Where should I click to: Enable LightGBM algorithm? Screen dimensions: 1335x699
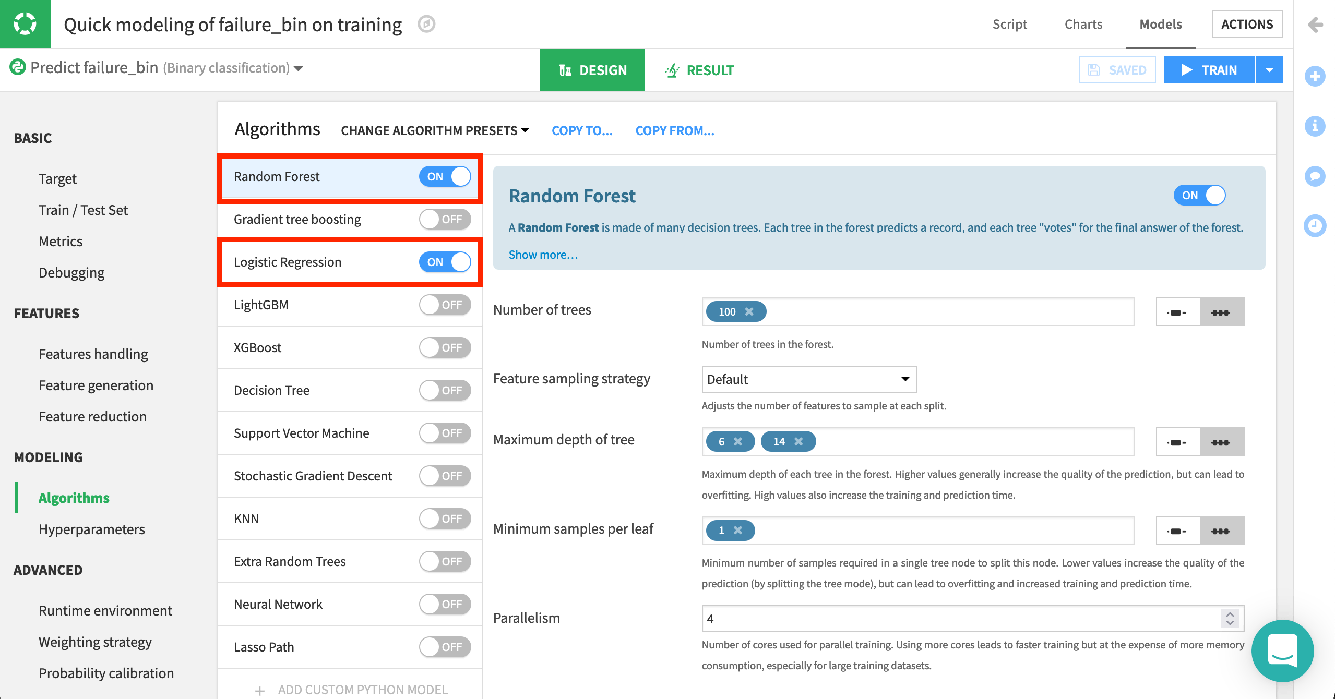(x=445, y=305)
